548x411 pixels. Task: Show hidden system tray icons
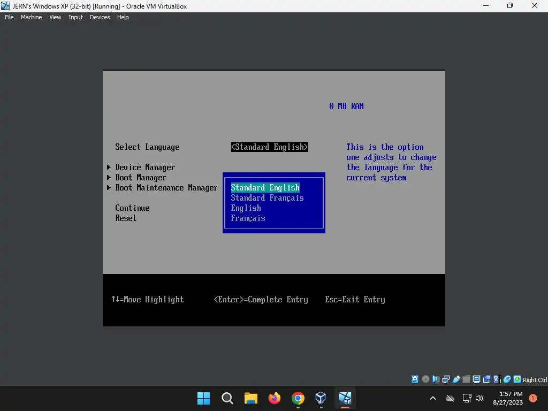[432, 398]
